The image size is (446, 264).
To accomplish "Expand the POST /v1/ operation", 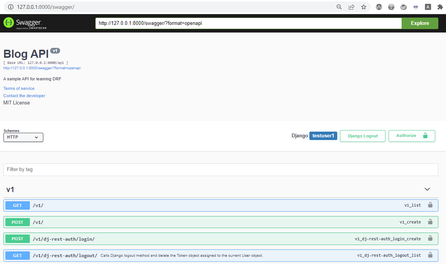I will pos(221,222).
